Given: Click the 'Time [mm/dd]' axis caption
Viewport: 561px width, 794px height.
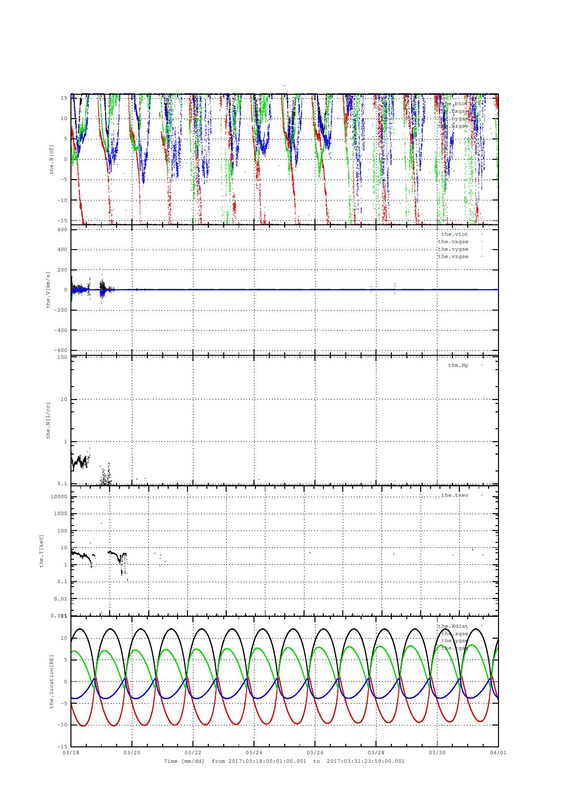Looking at the screenshot, I should pyautogui.click(x=184, y=761).
